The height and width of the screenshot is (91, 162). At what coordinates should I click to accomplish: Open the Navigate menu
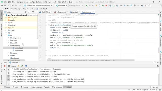[20, 2]
